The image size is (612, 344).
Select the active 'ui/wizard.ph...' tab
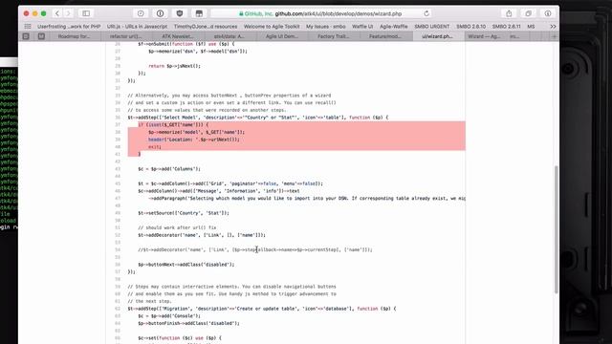click(x=438, y=36)
